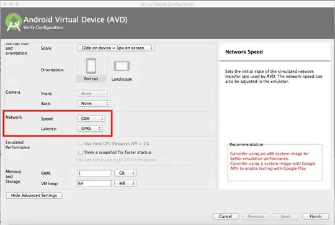Open the Front camera dropdown
335x225 pixels.
(x=94, y=94)
